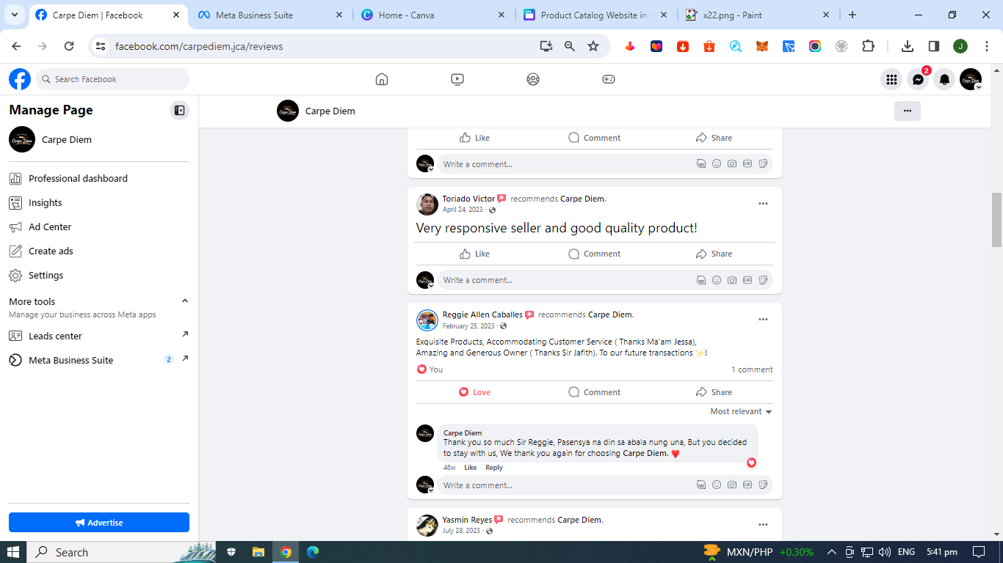
Task: Open Professional dashboard
Action: click(x=98, y=178)
